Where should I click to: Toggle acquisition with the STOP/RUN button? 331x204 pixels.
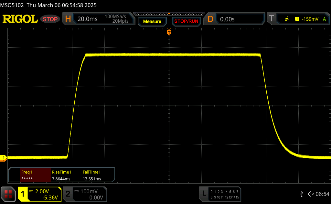[x=186, y=21]
